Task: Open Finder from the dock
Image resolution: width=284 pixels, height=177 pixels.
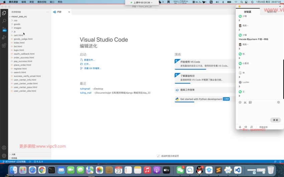Action: [13, 170]
